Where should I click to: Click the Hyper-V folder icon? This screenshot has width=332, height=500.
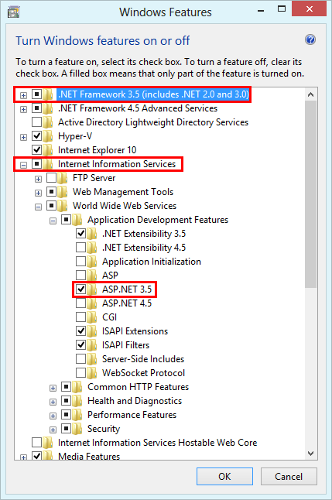click(48, 136)
